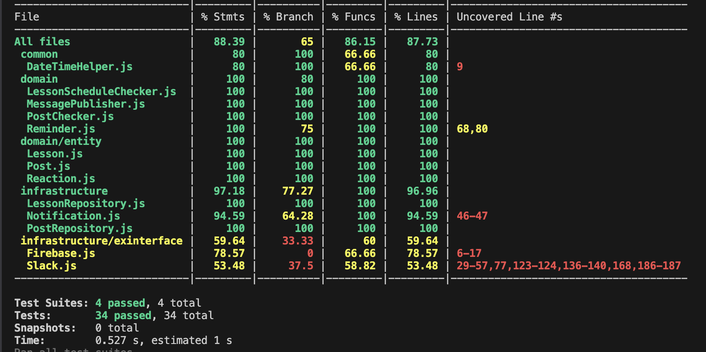Select the common folder row

39,54
